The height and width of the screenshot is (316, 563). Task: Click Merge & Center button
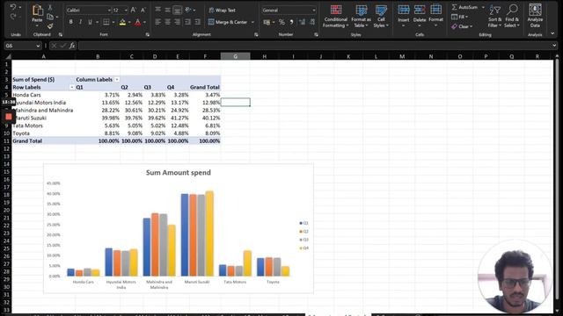coord(228,22)
